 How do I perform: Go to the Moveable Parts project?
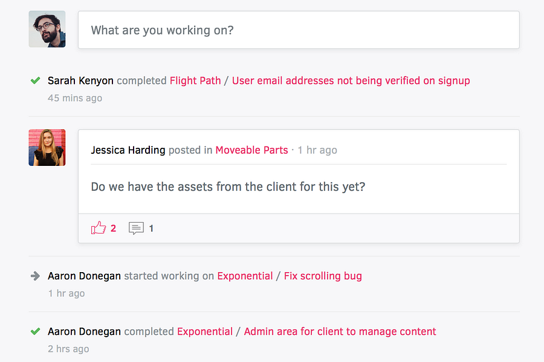tap(251, 150)
